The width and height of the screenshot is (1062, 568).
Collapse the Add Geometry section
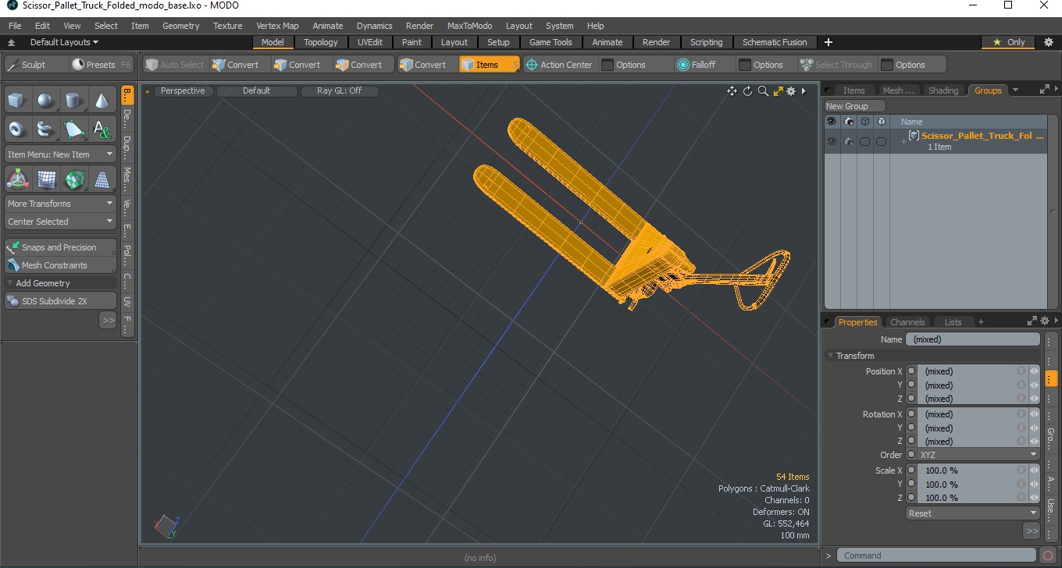coord(10,283)
